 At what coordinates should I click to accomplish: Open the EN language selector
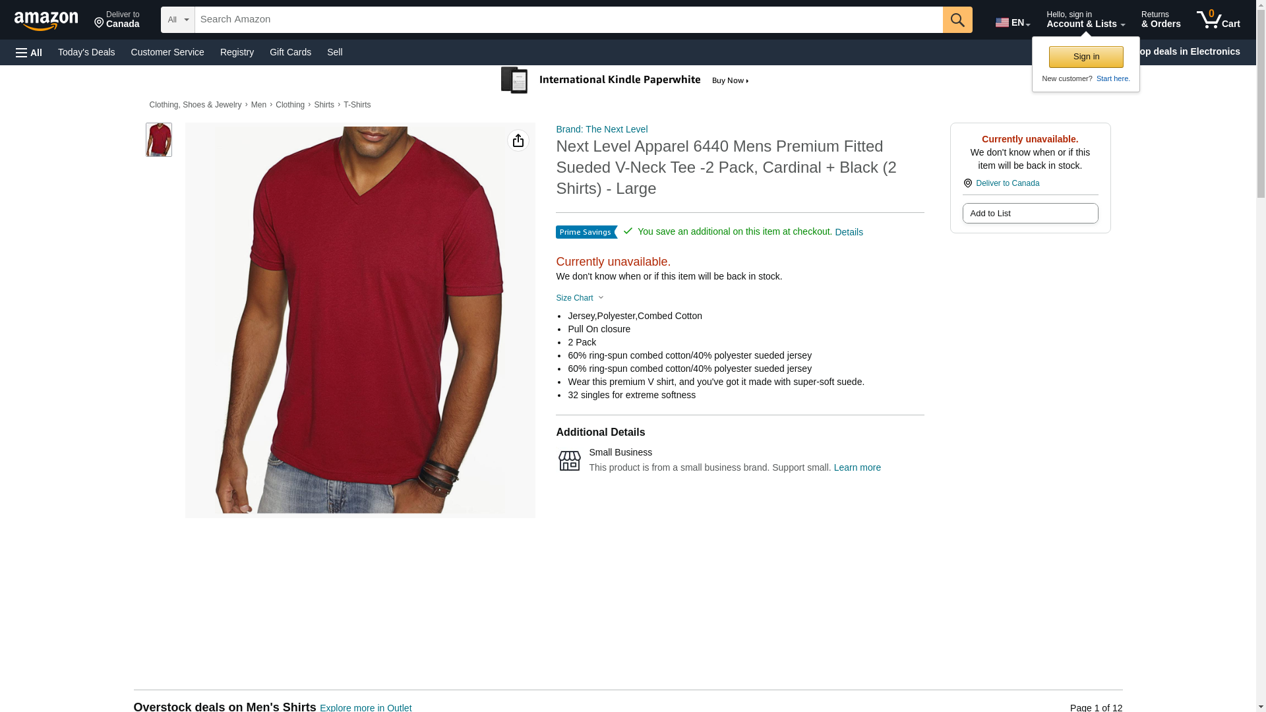click(1013, 22)
